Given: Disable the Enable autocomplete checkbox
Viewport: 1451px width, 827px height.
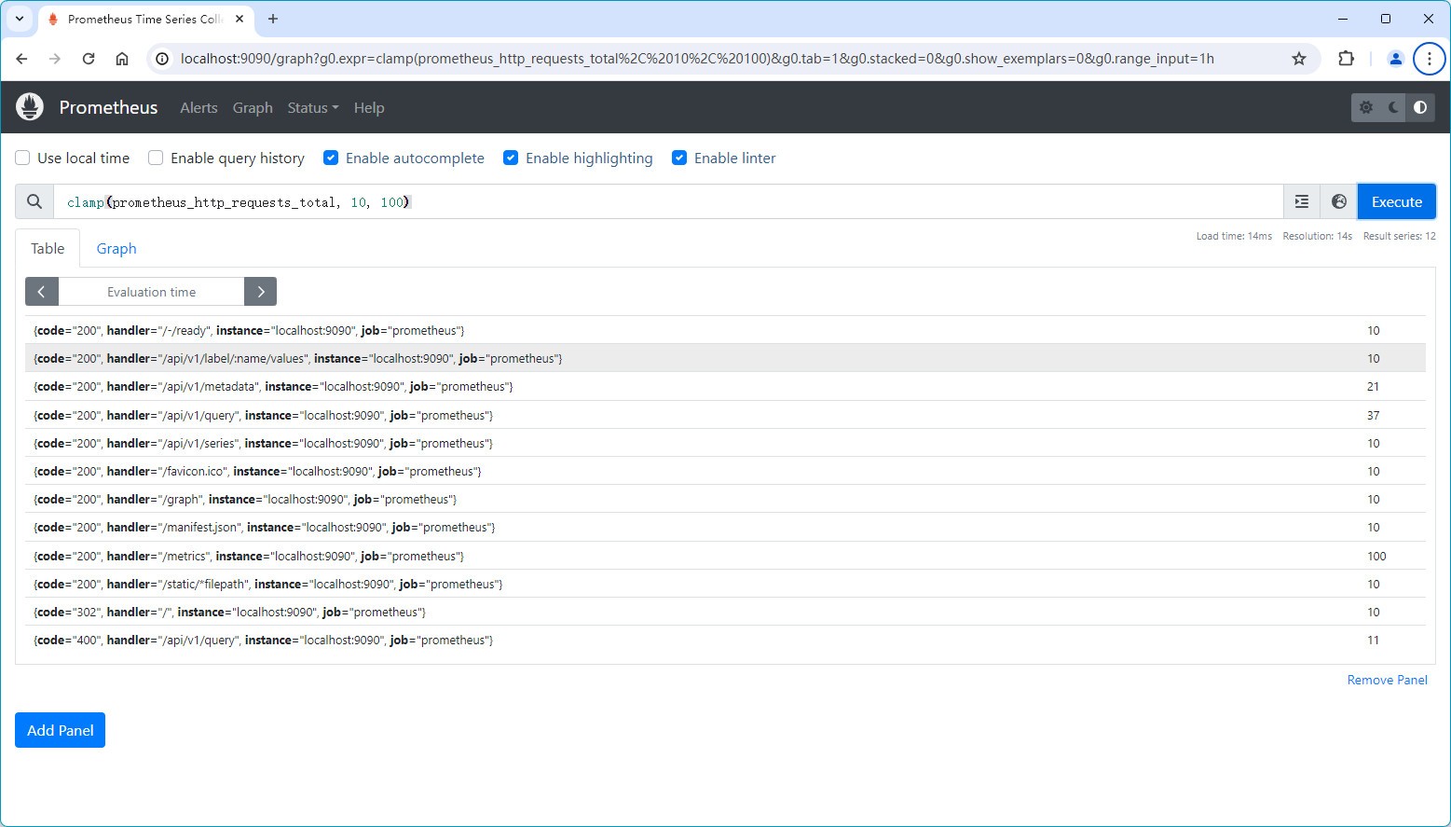Looking at the screenshot, I should click(331, 158).
